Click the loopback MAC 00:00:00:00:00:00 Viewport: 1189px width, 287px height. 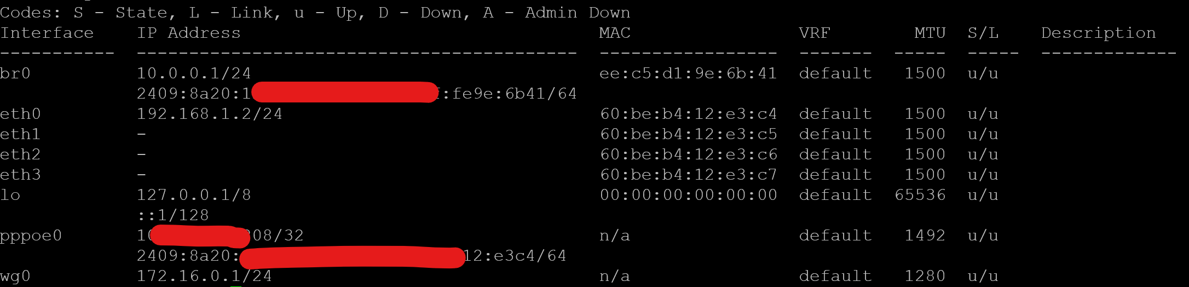tap(688, 195)
